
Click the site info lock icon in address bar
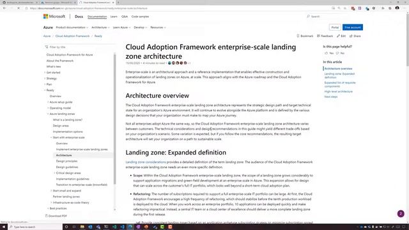coord(26,8)
